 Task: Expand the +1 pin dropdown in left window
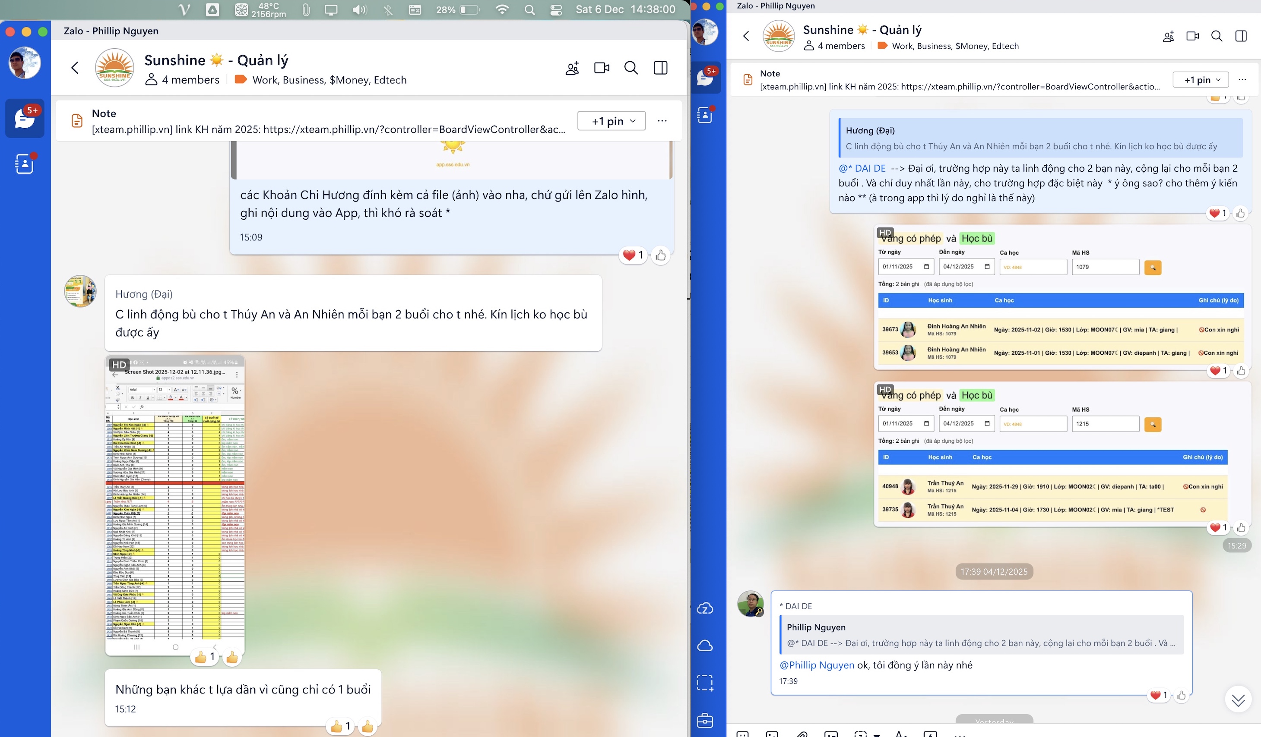point(611,121)
